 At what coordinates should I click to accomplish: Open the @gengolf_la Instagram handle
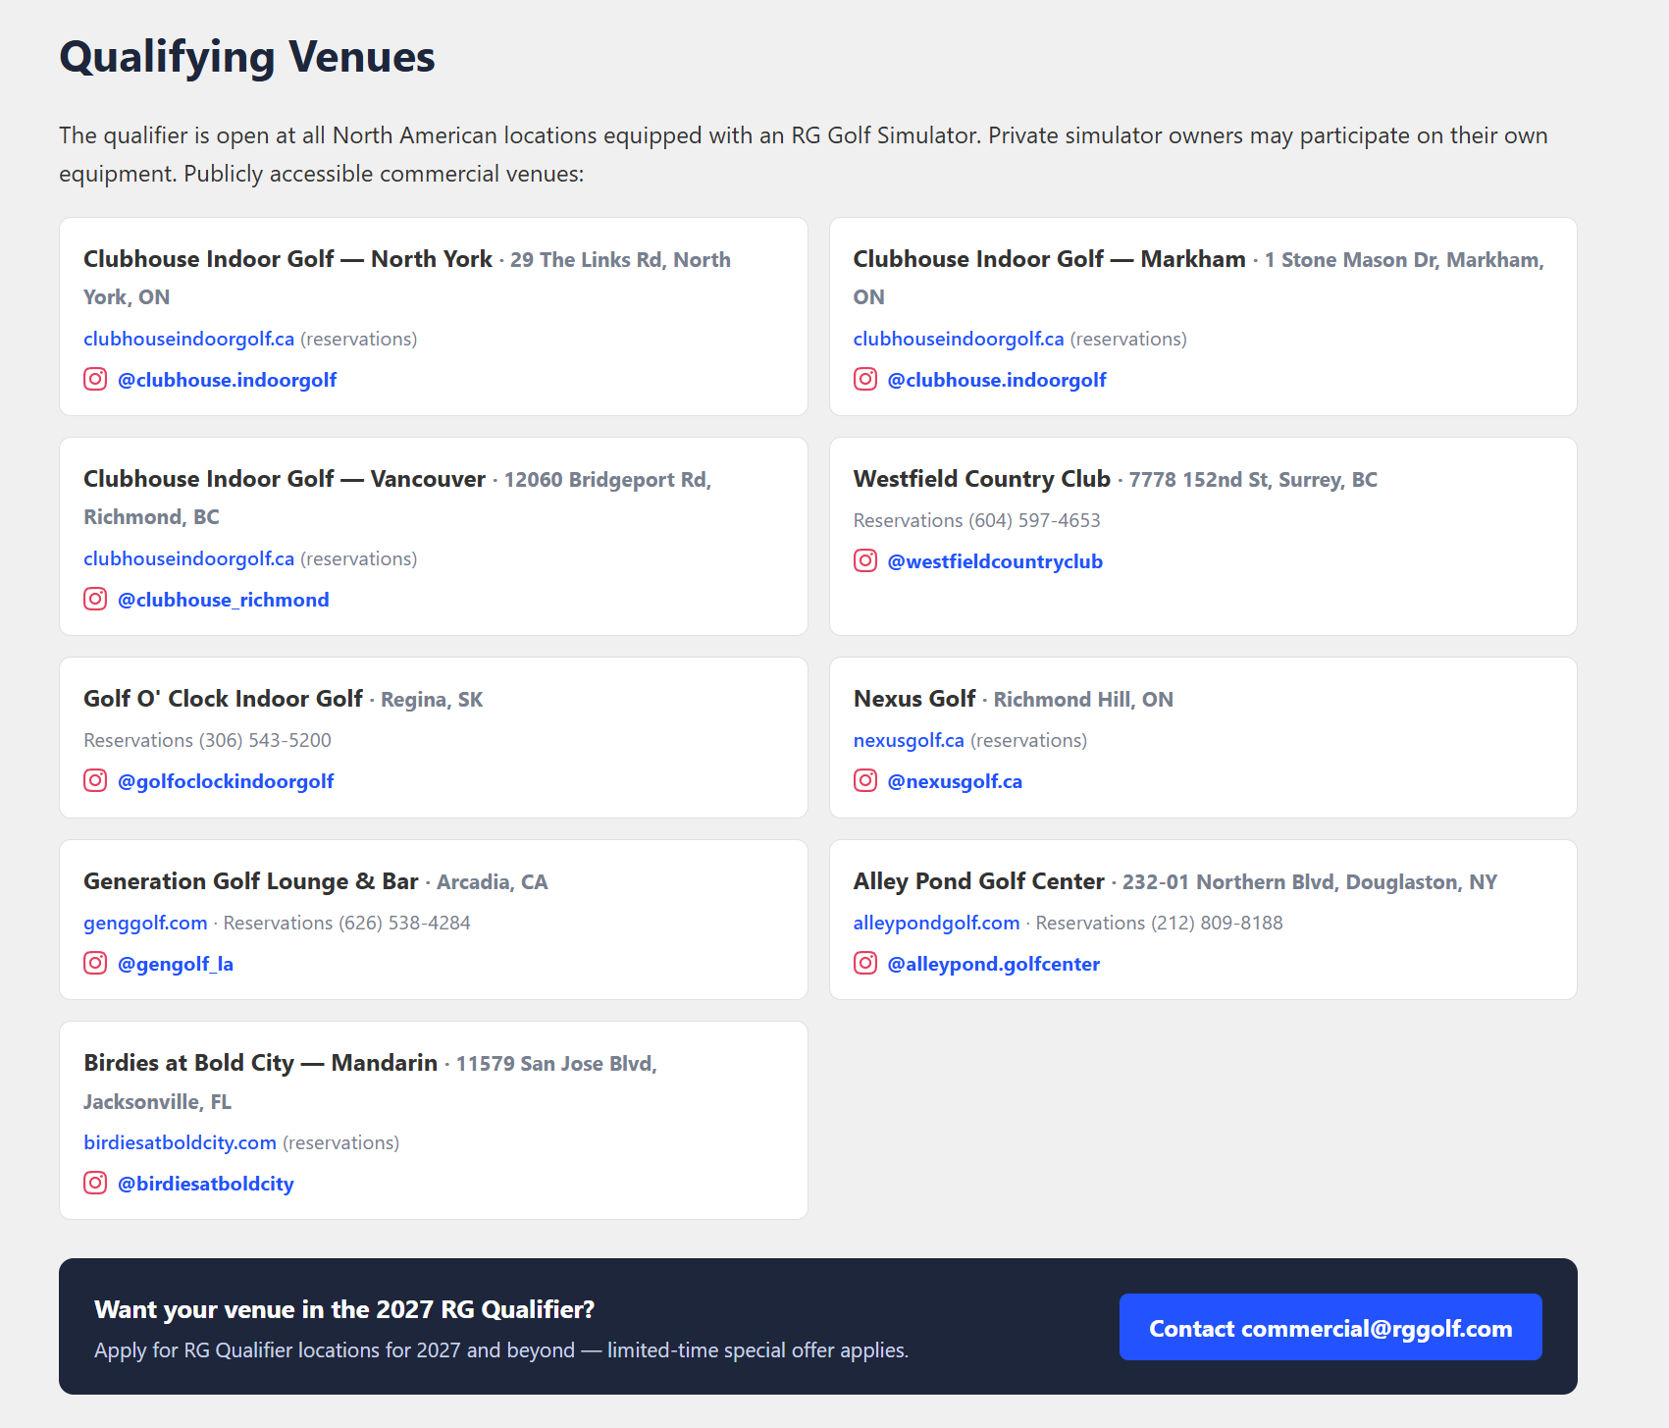(x=176, y=964)
